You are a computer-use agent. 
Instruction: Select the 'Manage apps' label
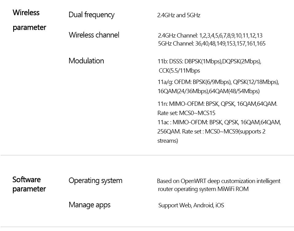90,205
